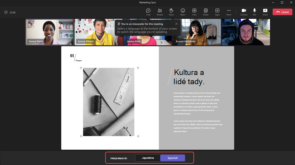Select Krystal McKinney video tile
This screenshot has height=165, width=295.
(197, 32)
